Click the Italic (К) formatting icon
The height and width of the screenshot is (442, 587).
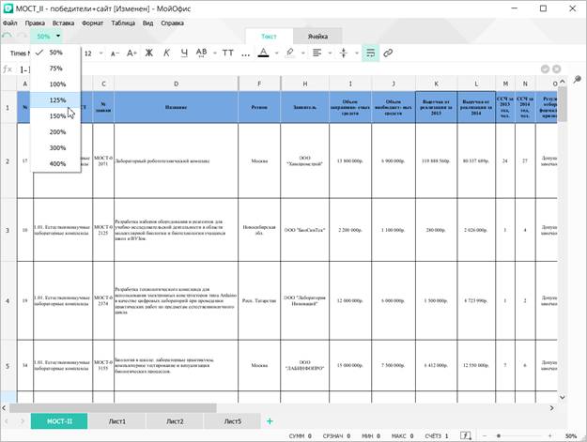point(166,53)
